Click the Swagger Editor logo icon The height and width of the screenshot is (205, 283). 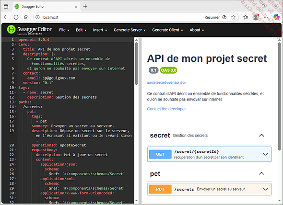tap(11, 30)
